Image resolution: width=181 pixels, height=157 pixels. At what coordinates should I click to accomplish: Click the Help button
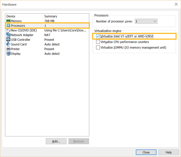[169, 152]
